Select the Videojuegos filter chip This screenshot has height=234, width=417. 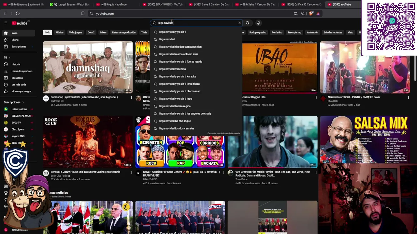tap(76, 32)
